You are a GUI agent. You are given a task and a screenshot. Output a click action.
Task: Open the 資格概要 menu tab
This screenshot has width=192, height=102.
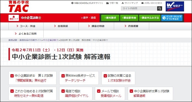131,26
